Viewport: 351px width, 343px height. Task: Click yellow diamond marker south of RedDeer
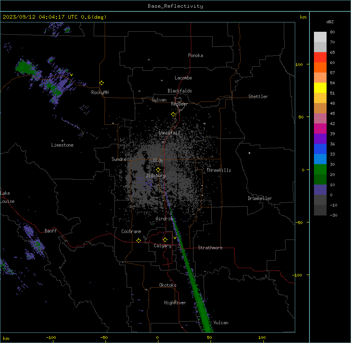coord(173,114)
